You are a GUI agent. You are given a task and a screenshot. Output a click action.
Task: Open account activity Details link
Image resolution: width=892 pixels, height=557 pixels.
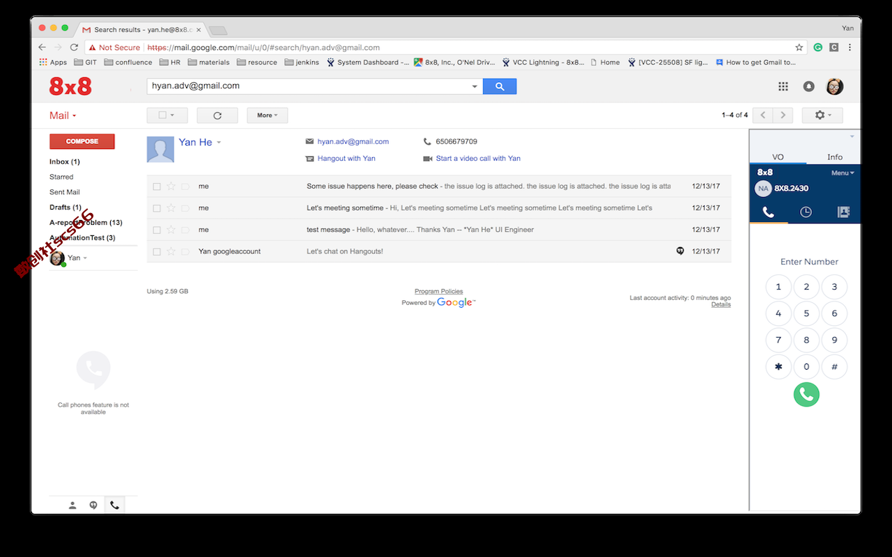click(721, 304)
